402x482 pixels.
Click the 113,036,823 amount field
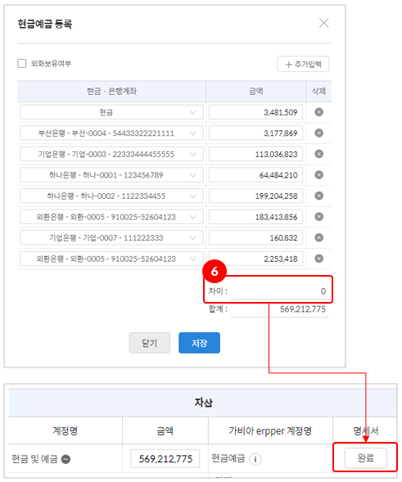pos(256,154)
